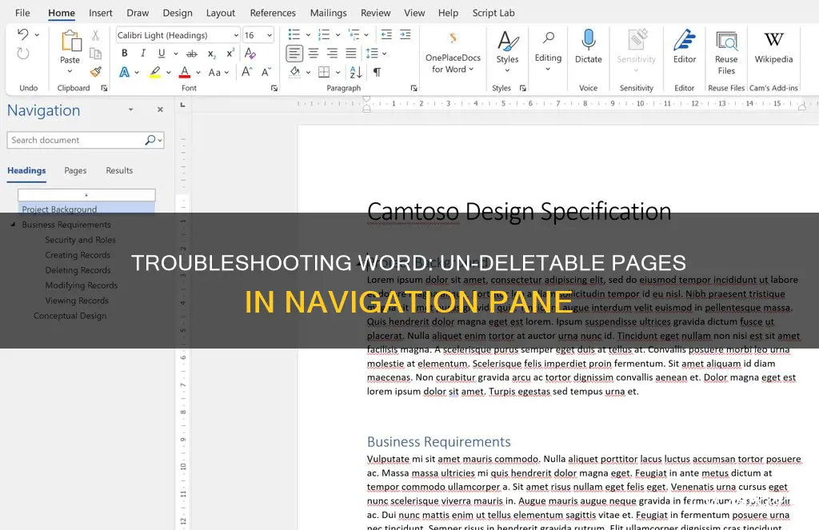
Task: Open the font name dropdown
Action: click(236, 35)
